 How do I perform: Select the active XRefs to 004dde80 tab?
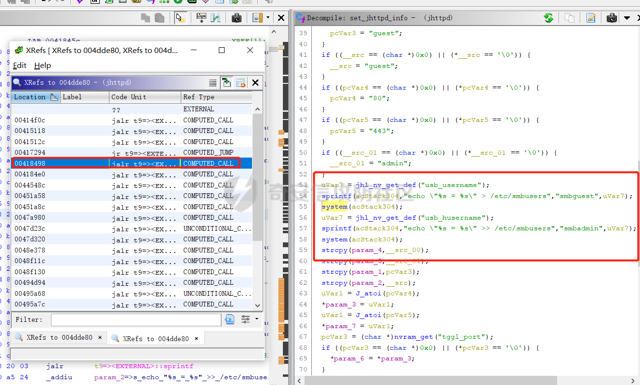pyautogui.click(x=156, y=339)
